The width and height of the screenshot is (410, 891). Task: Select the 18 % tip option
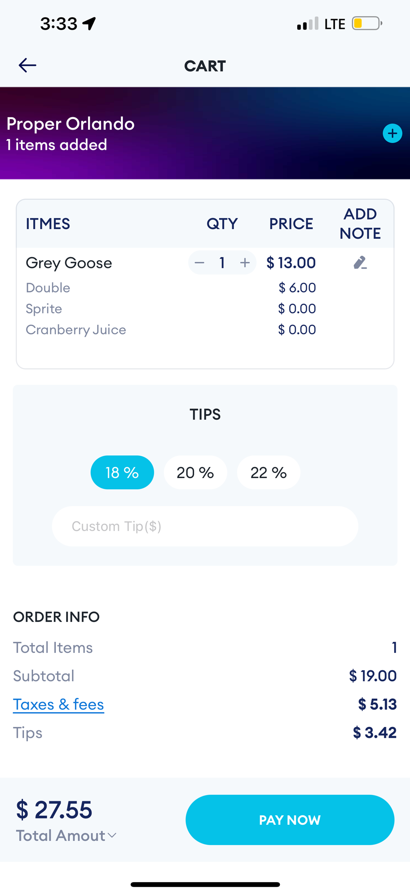122,473
